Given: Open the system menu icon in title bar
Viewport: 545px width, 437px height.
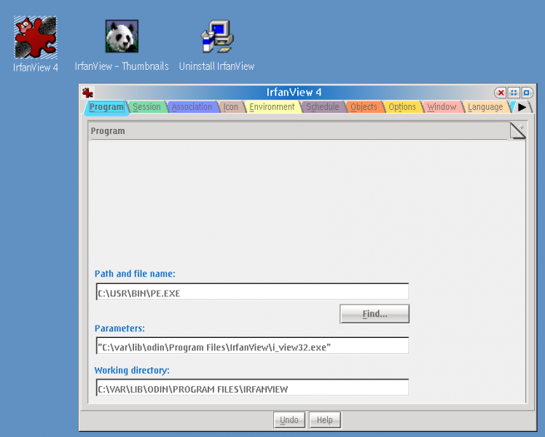Looking at the screenshot, I should (x=87, y=92).
